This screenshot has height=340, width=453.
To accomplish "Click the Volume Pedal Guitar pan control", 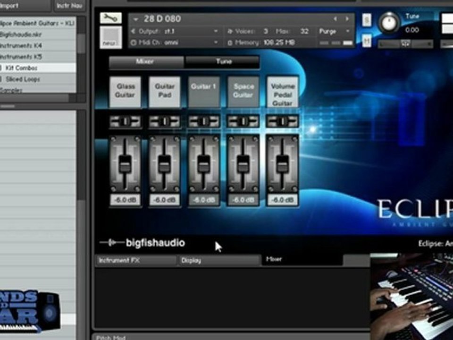I will pyautogui.click(x=283, y=121).
